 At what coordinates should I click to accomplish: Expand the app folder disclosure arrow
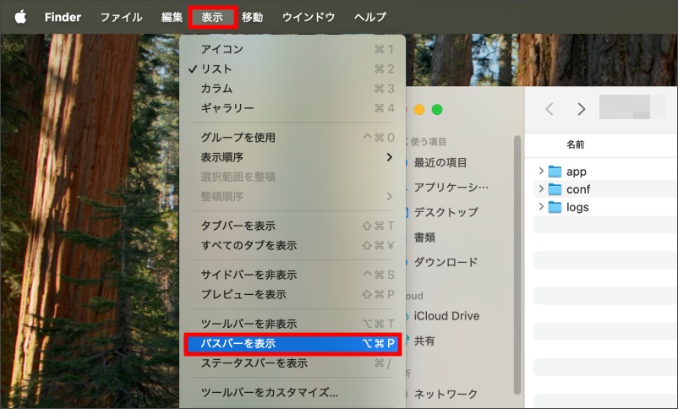(541, 172)
